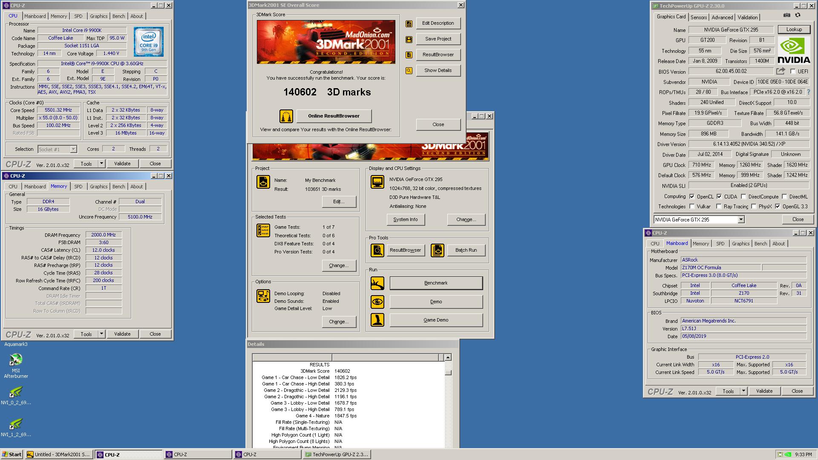Click the Edit Description icon
The width and height of the screenshot is (818, 460).
409,24
